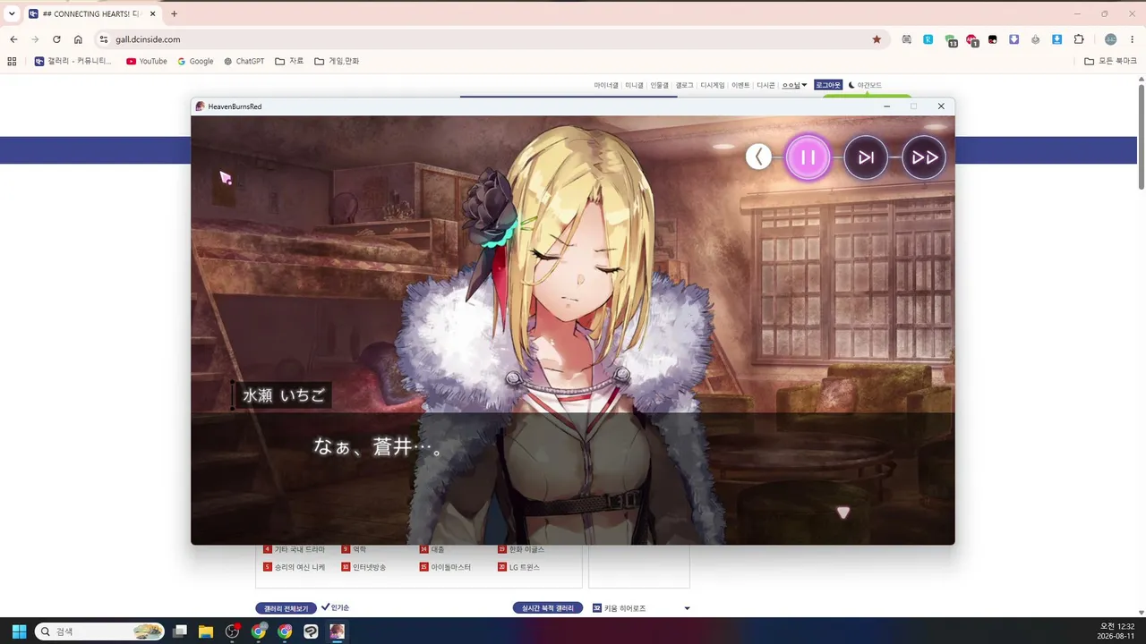Screen dimensions: 1146x644
Task: Open 갤로그 in the site menu
Action: (684, 85)
